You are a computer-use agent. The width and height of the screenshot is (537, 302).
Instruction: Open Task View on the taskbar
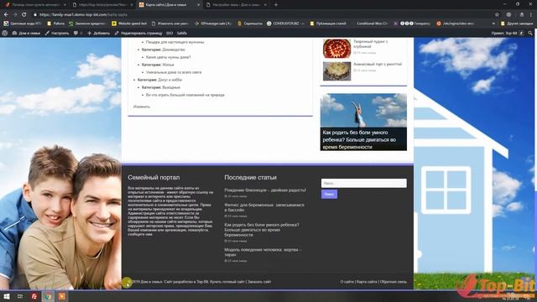[x=20, y=296]
